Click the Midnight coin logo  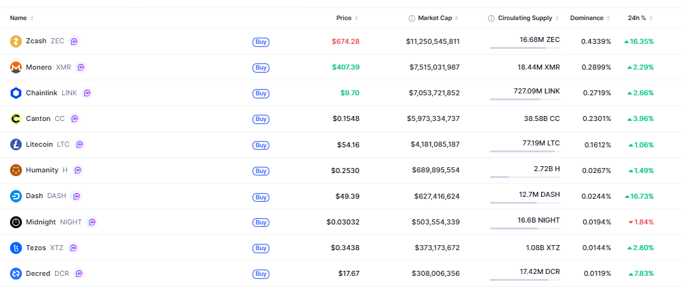click(x=16, y=222)
